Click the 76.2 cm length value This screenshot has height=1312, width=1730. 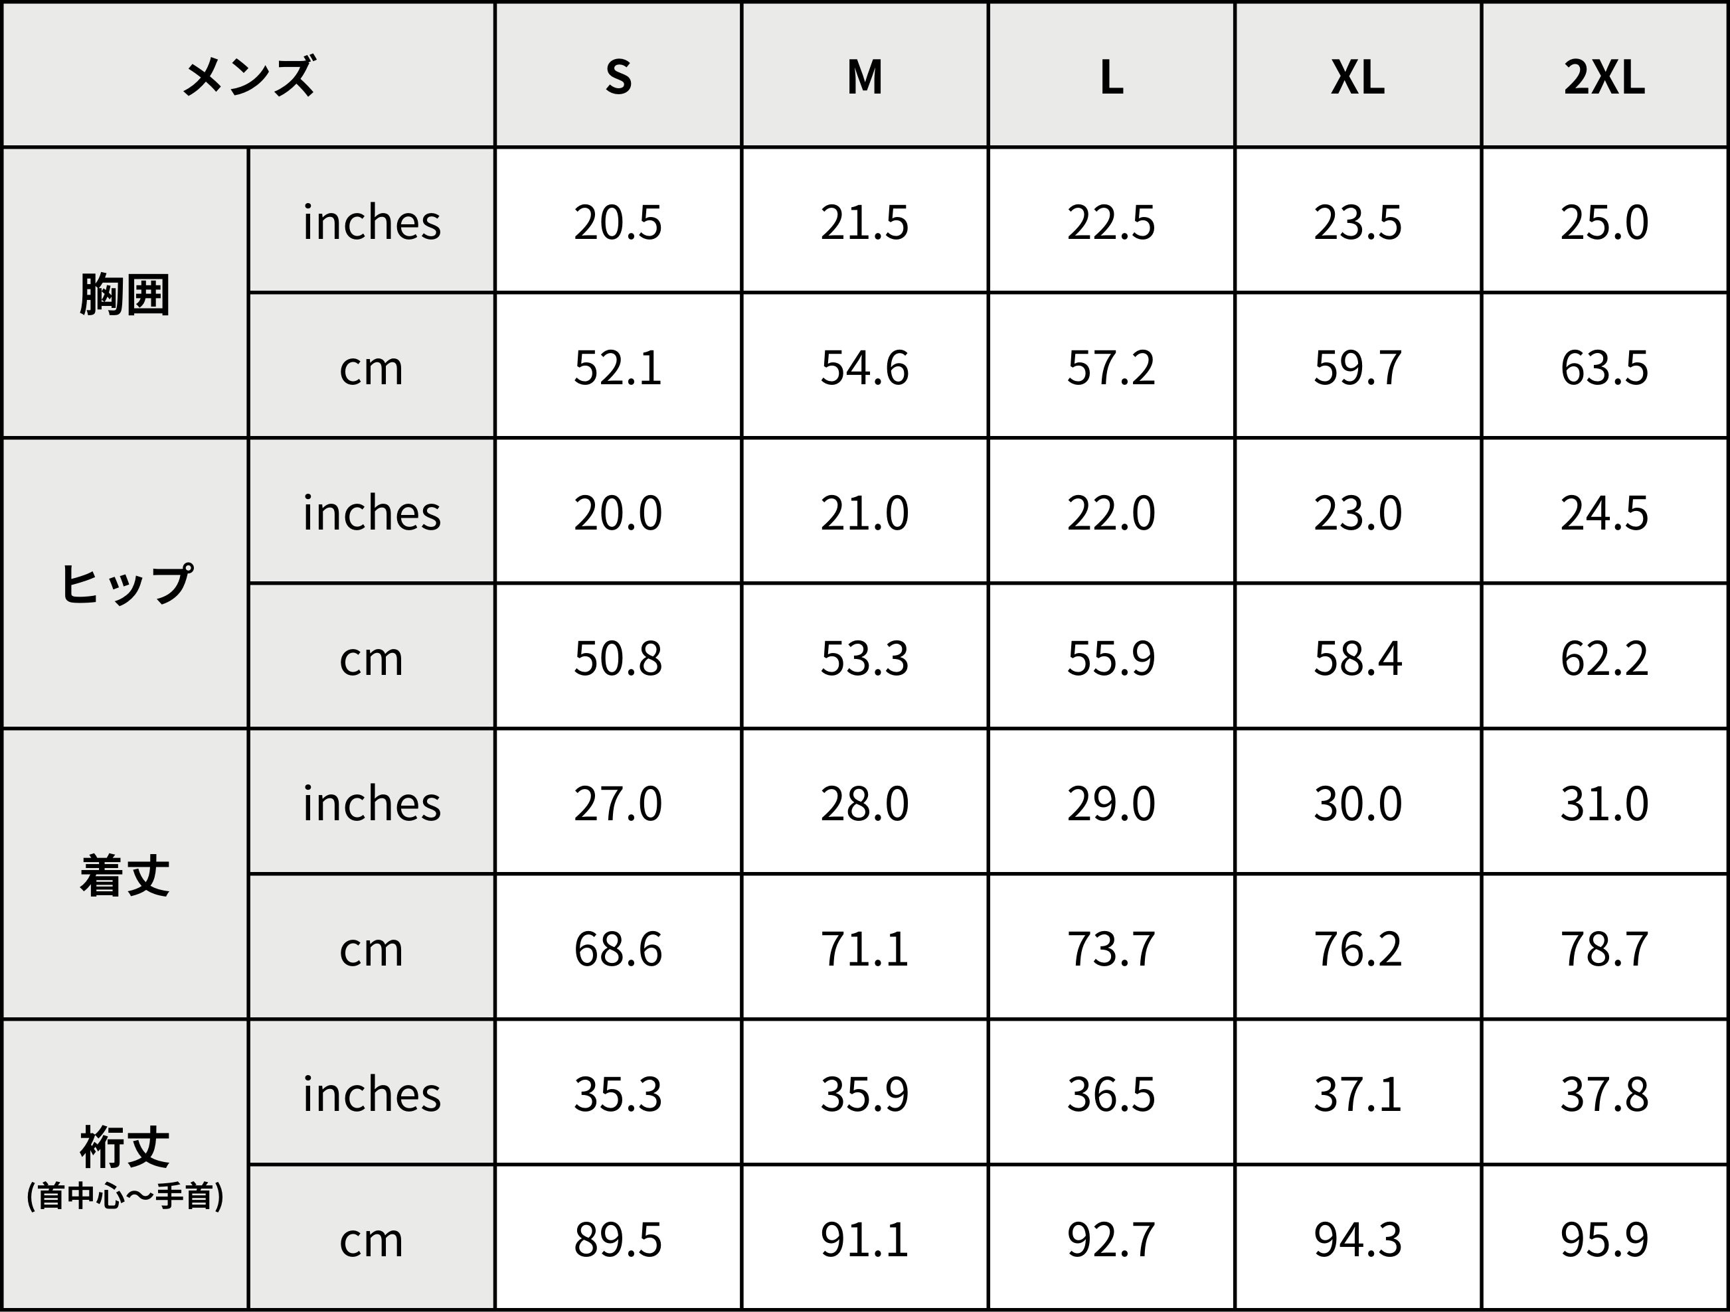click(x=1357, y=948)
